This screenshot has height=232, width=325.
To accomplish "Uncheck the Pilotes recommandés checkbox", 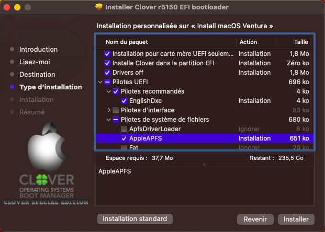I will [x=116, y=91].
